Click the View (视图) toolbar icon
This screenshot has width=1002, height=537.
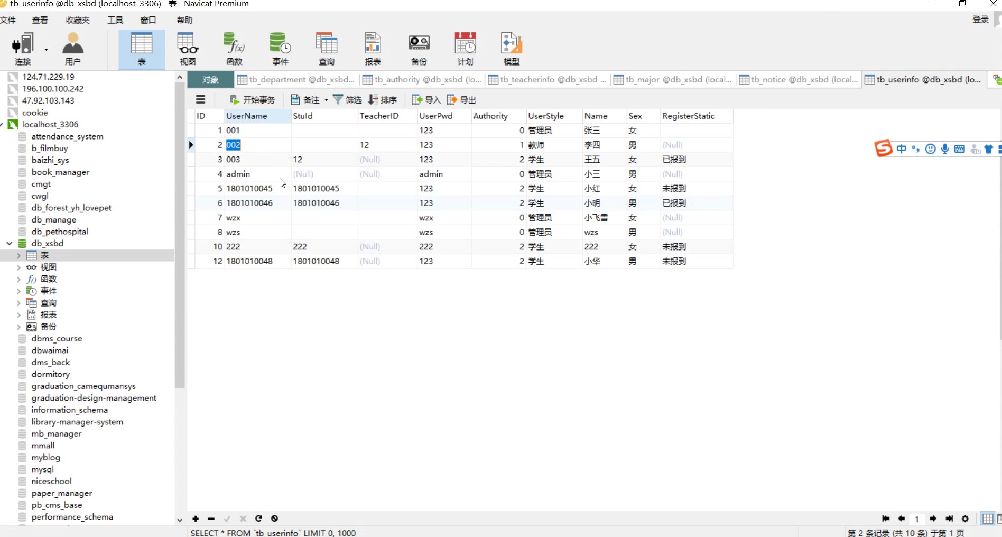click(x=188, y=49)
